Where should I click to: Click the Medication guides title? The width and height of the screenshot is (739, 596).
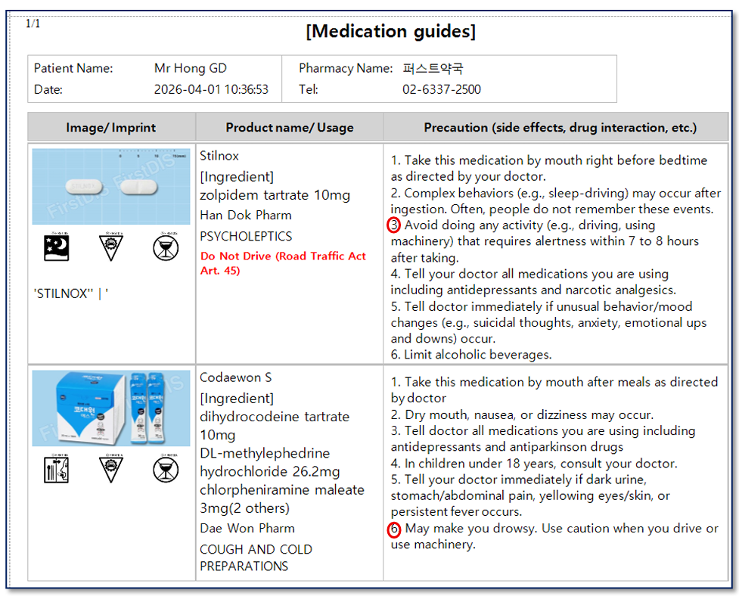[390, 31]
